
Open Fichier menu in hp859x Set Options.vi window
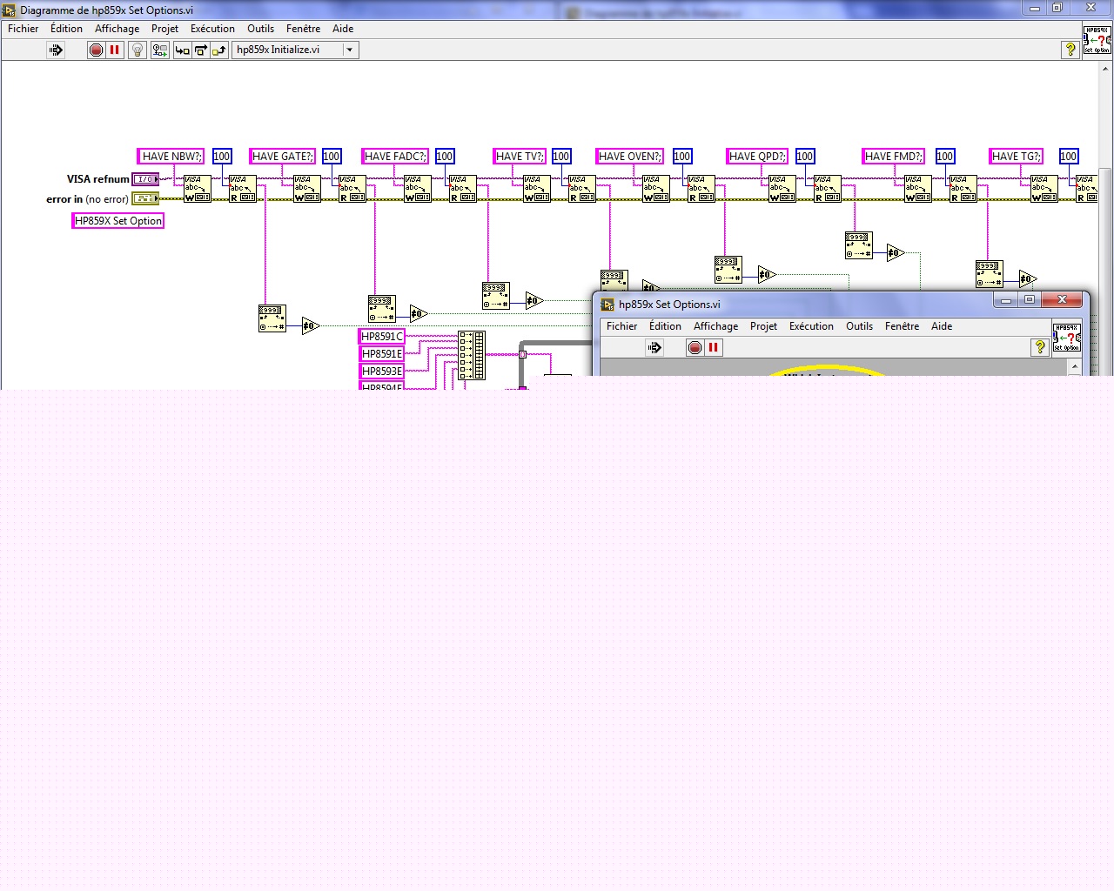pyautogui.click(x=621, y=326)
